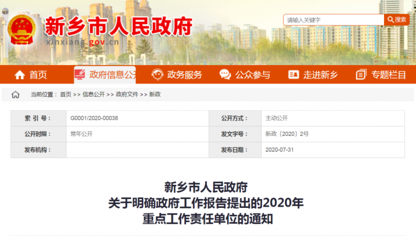Open the 首页 navigation tab
The width and height of the screenshot is (416, 236).
(x=38, y=75)
